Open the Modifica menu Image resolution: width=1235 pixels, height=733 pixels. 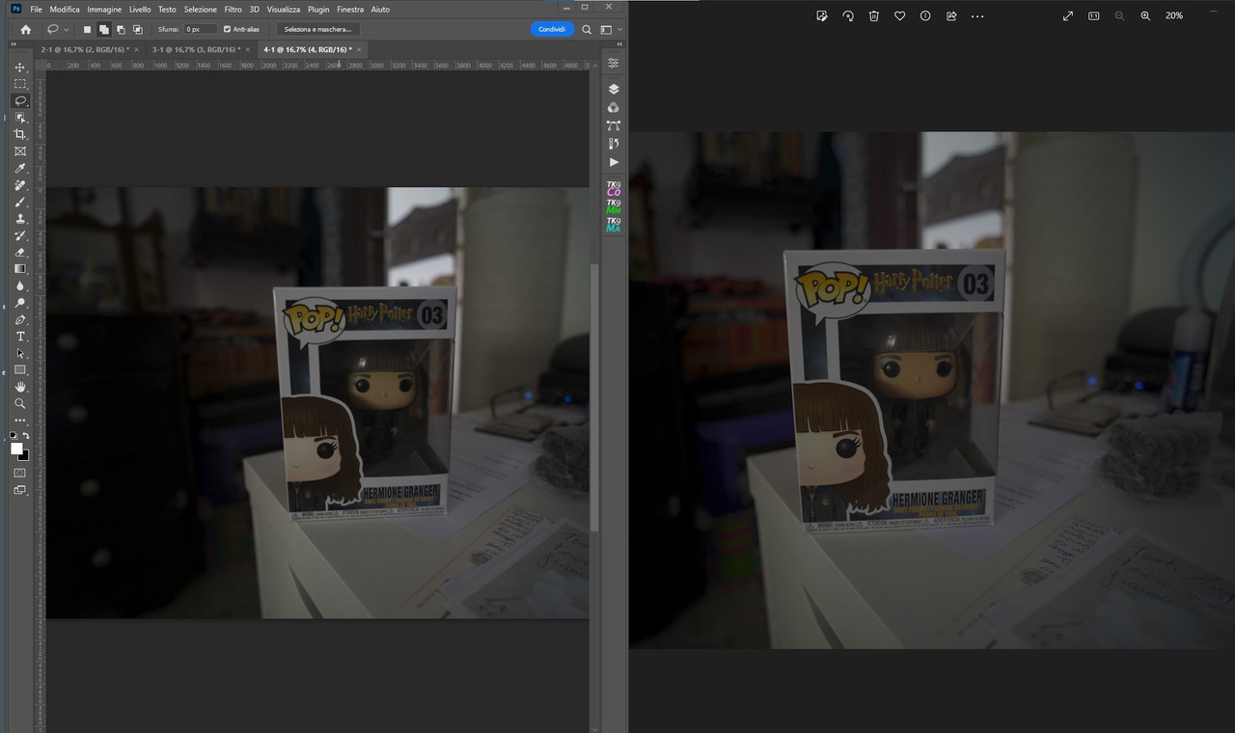[65, 9]
